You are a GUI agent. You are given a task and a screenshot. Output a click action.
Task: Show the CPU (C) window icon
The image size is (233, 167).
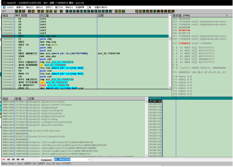(88, 11)
